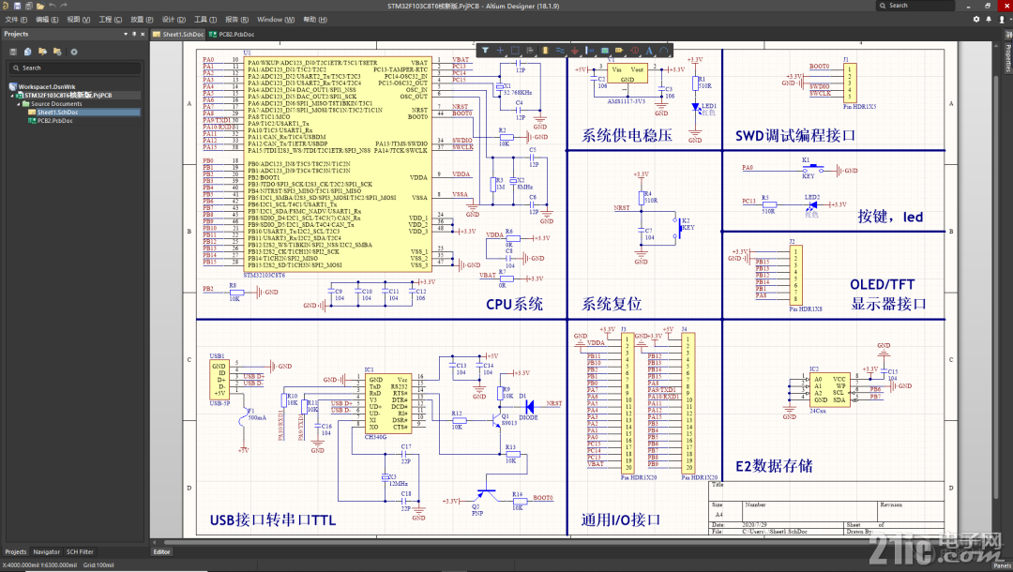Pin the Projects panel

pos(134,34)
